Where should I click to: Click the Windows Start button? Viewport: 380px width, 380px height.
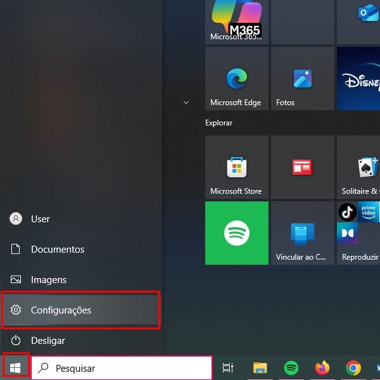15,368
